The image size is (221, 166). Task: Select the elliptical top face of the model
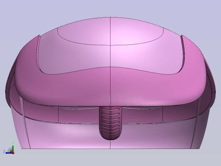pyautogui.click(x=110, y=31)
